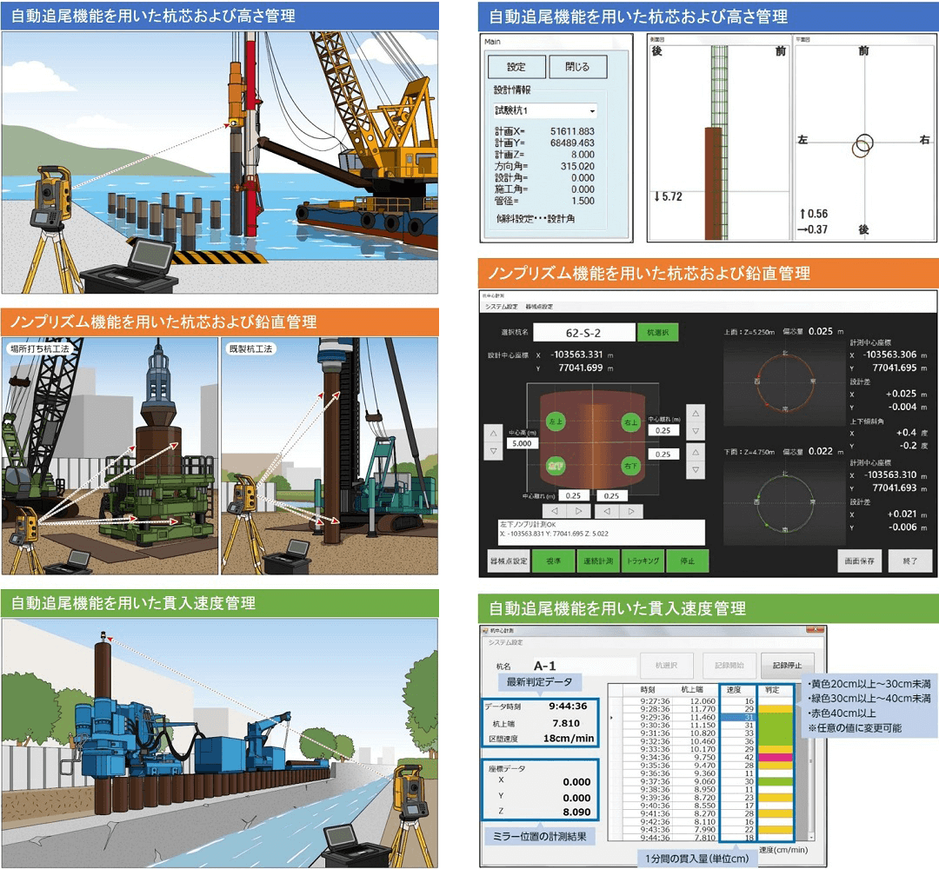Click the upper-right 中心離れ up arrow
The height and width of the screenshot is (869, 939).
click(x=696, y=413)
